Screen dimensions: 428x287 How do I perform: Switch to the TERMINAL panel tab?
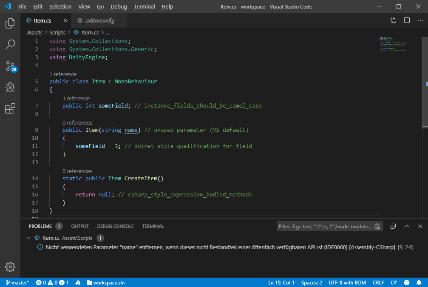[x=153, y=226]
